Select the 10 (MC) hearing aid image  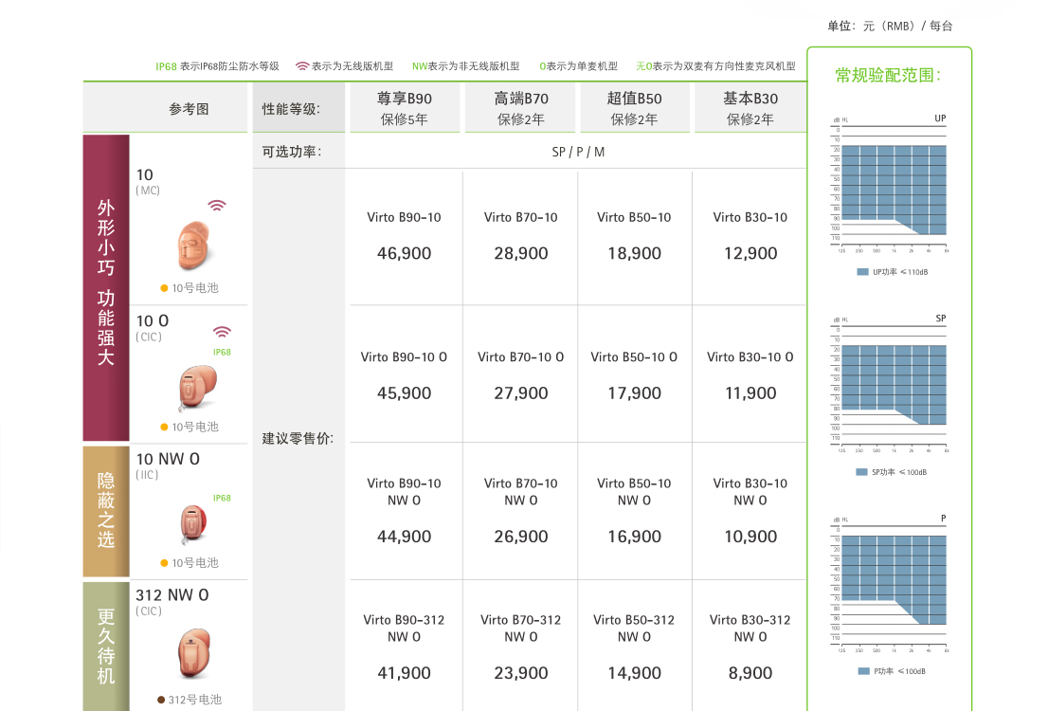(x=194, y=246)
